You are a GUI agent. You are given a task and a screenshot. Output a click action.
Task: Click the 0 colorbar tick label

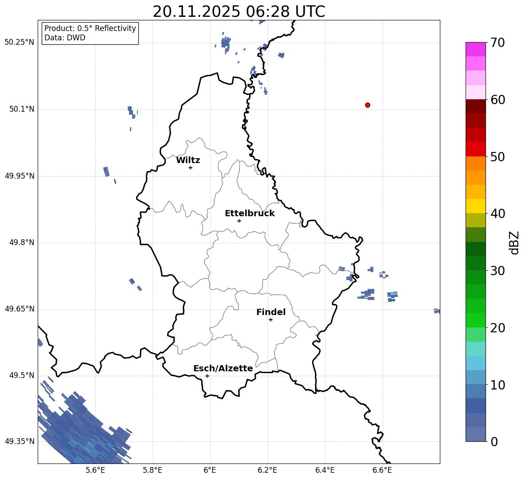(x=494, y=441)
